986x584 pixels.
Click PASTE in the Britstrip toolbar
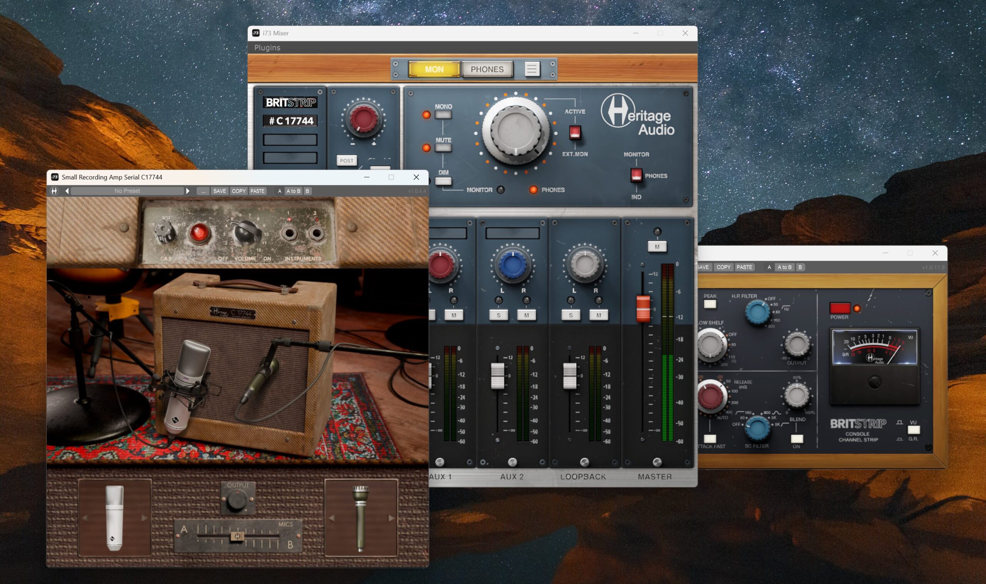(x=744, y=267)
